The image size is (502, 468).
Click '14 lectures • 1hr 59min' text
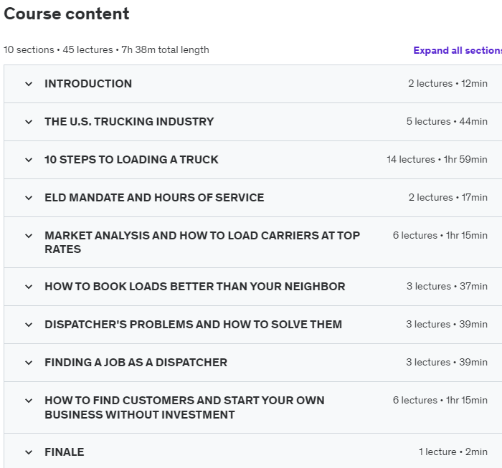pos(437,159)
